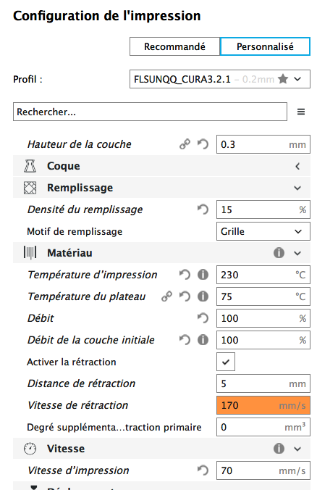Click the link icon beside Hauteur de la couche
Screen dimensions: 317x490
click(185, 144)
